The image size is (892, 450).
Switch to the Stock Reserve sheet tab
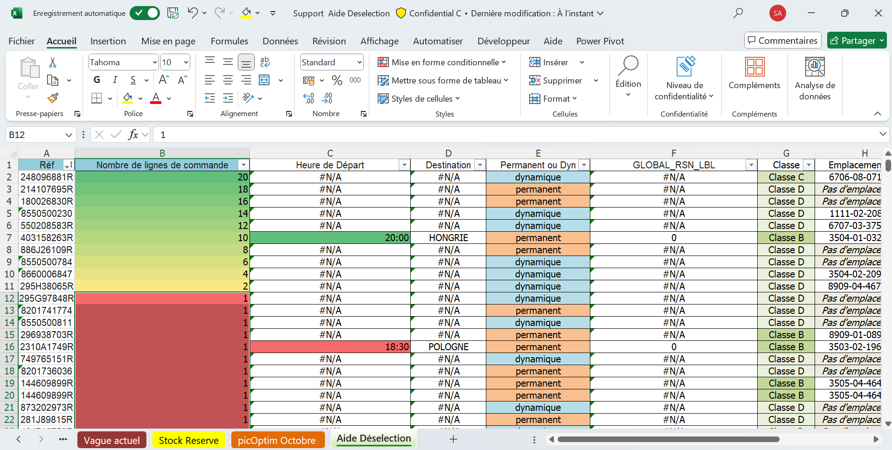pos(188,440)
